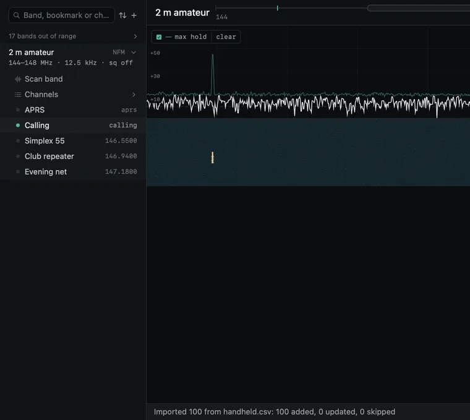Click the search magnifier icon
This screenshot has height=420, width=470.
pos(17,15)
